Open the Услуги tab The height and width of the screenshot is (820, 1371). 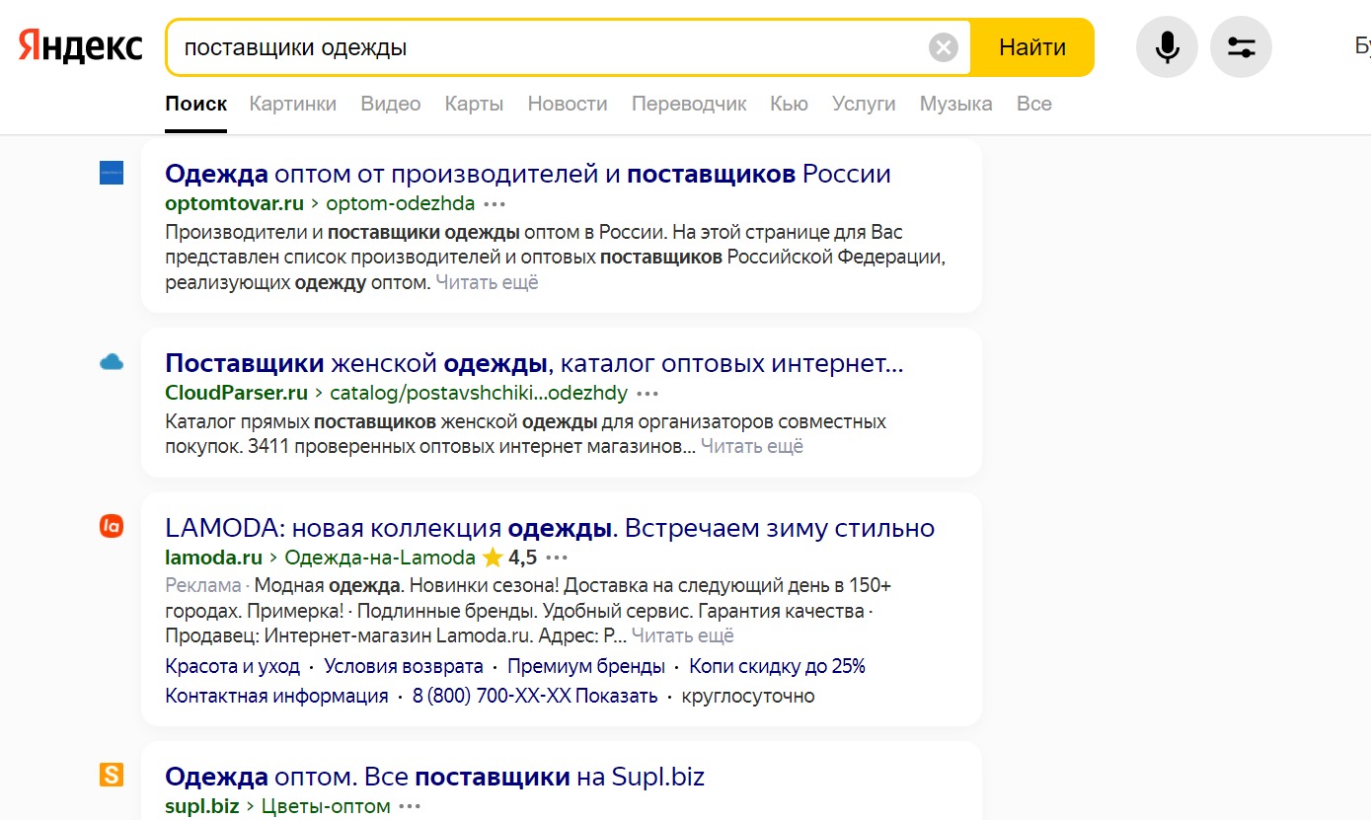point(864,104)
